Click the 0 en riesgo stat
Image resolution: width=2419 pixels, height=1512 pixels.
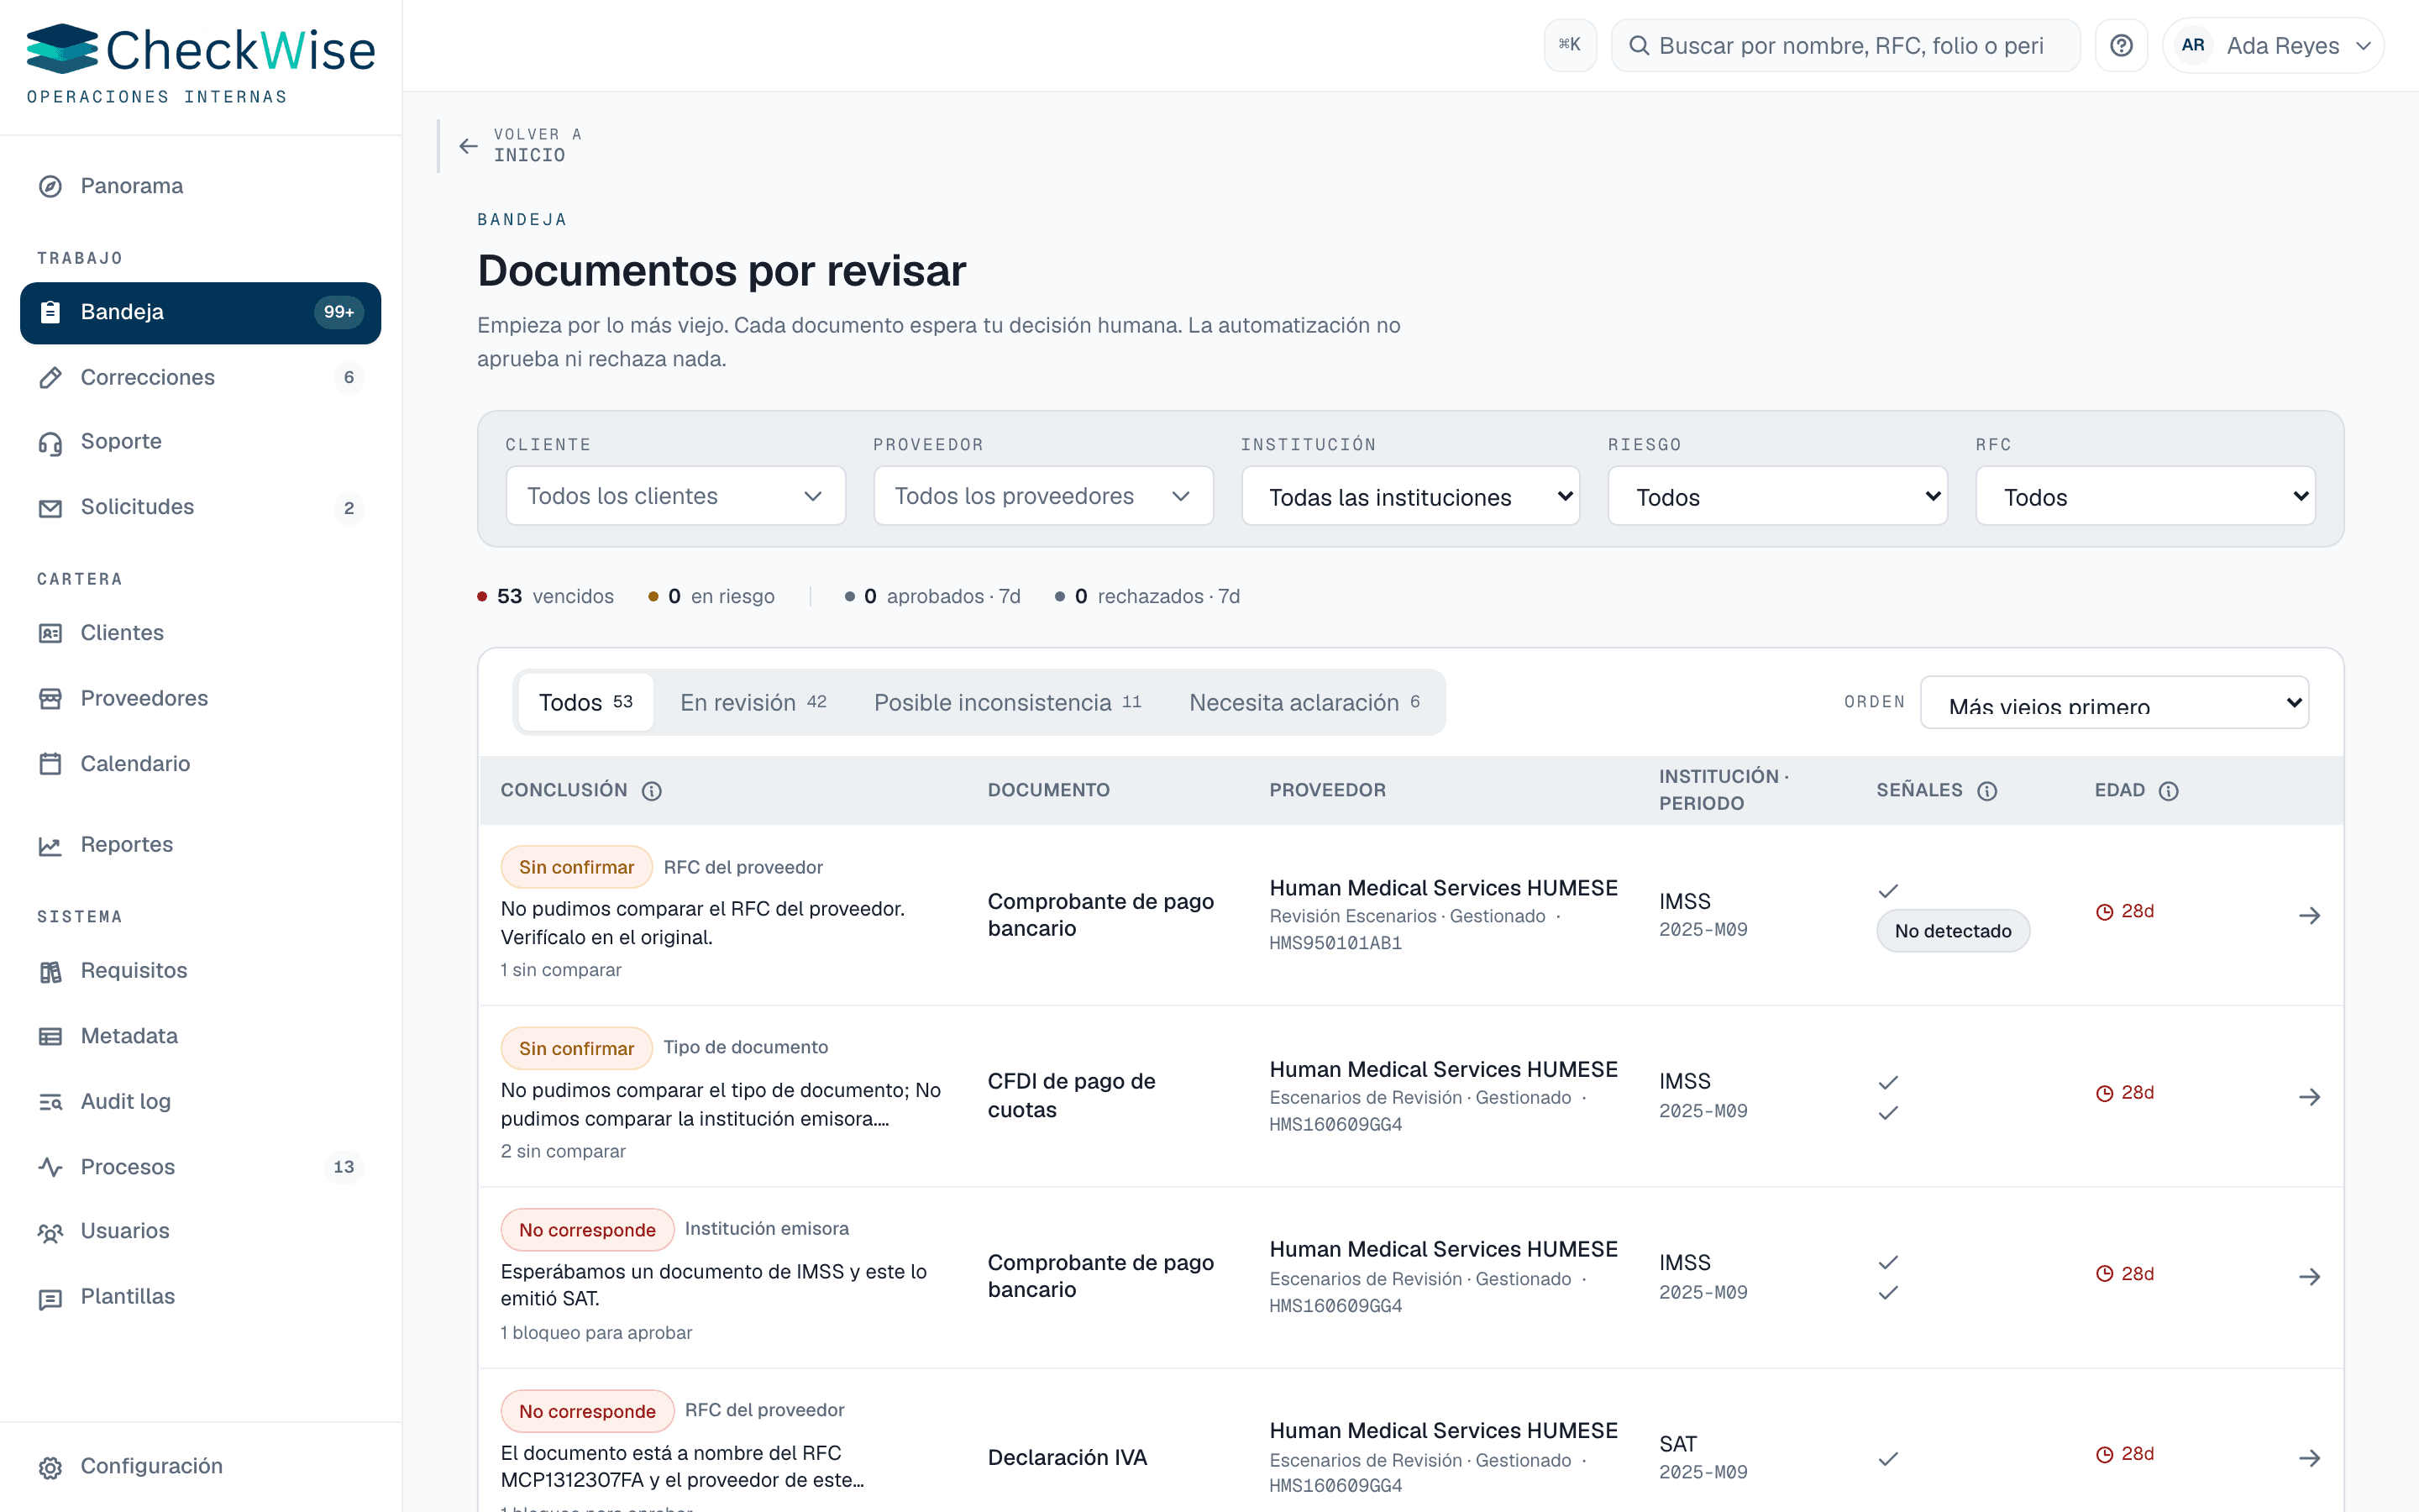click(x=711, y=596)
